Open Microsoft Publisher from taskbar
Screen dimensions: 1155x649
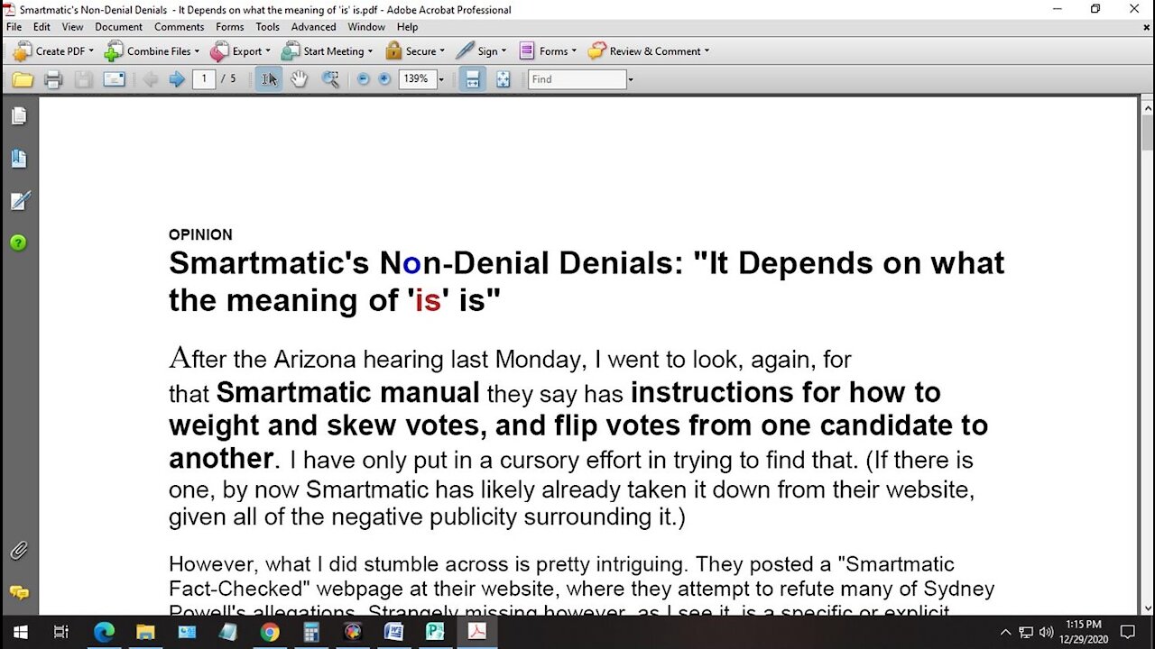point(435,632)
